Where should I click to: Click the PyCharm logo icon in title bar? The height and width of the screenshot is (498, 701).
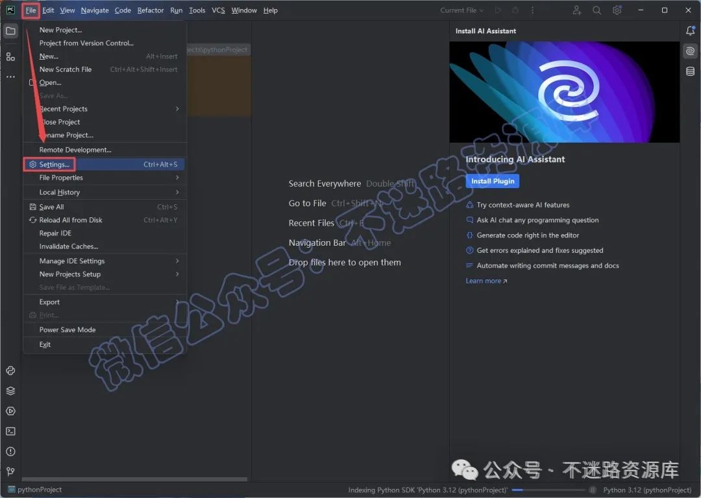11,10
